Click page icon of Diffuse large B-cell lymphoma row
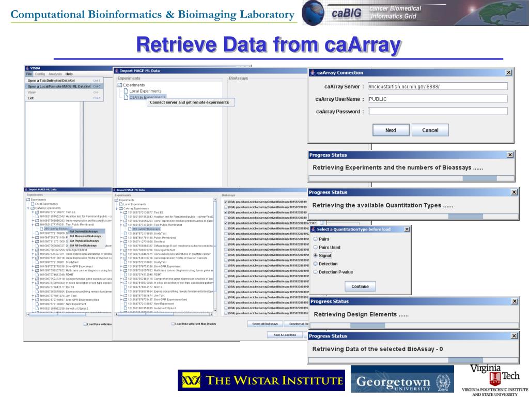Image resolution: width=529 pixels, height=397 pixels. pyautogui.click(x=126, y=246)
